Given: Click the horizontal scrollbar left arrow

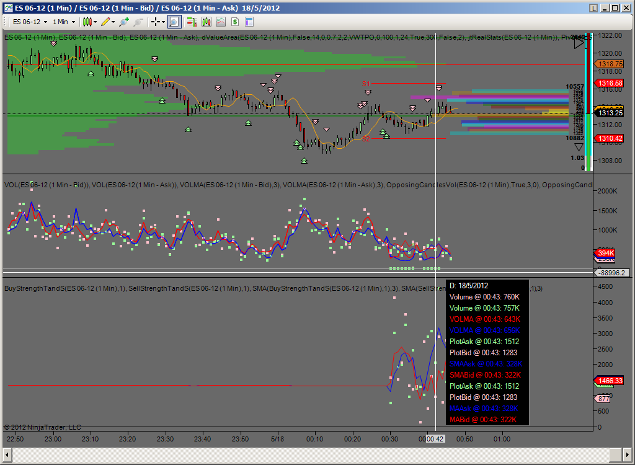Looking at the screenshot, I should point(7,454).
